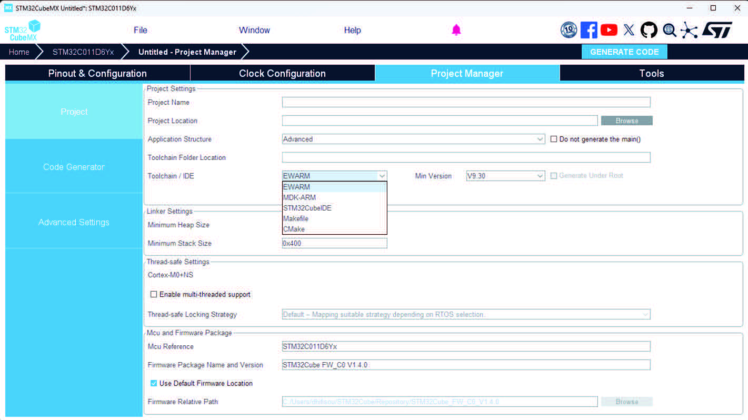Screen dimensions: 748x420
Task: Click the STM32CubeMX logo icon
Action: click(23, 31)
